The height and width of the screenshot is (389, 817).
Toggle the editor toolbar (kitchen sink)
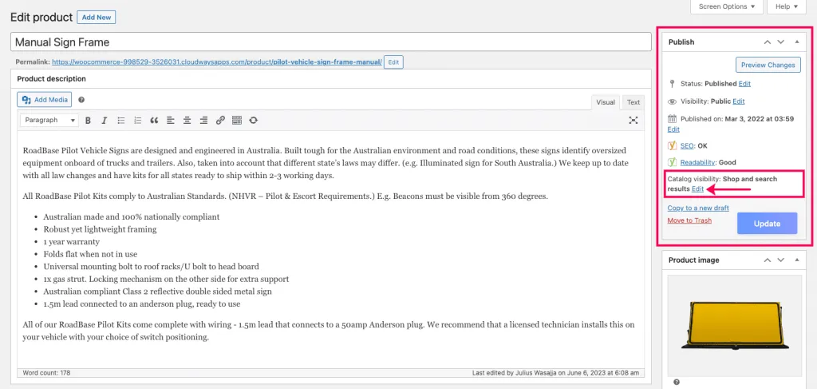pos(236,121)
